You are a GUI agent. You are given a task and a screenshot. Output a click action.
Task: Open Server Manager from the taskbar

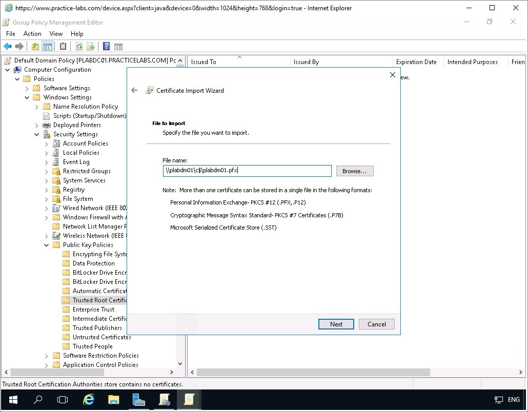[x=138, y=400]
